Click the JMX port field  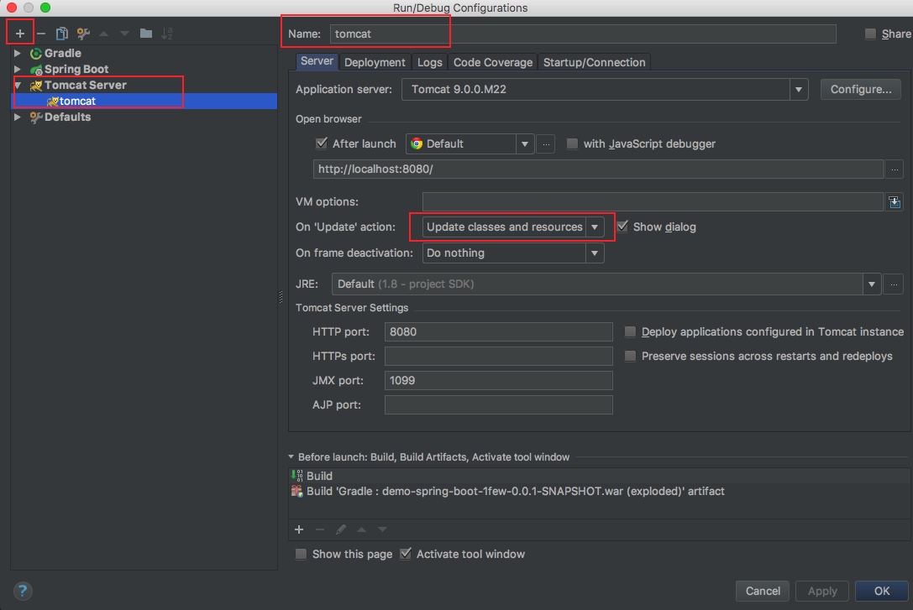pyautogui.click(x=498, y=380)
